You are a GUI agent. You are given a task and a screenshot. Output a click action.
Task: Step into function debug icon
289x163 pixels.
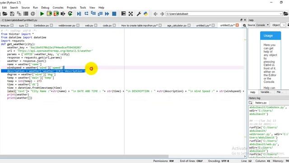click(x=93, y=14)
